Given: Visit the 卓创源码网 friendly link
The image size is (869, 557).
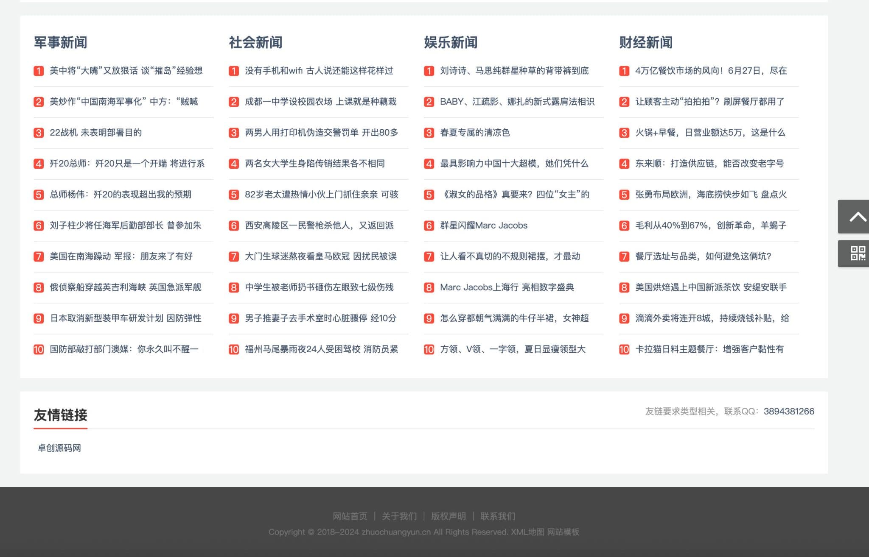Looking at the screenshot, I should (59, 448).
